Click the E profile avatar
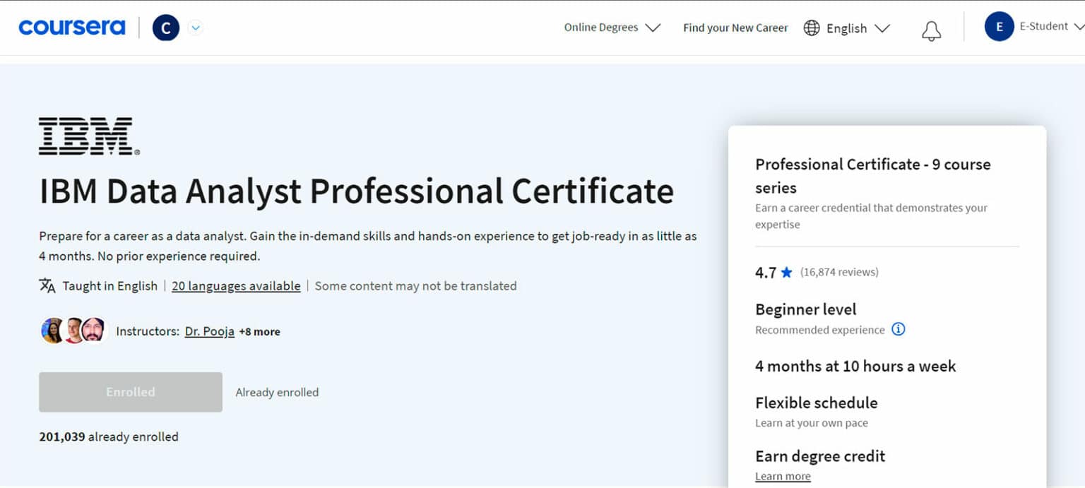1085x488 pixels. click(x=999, y=27)
